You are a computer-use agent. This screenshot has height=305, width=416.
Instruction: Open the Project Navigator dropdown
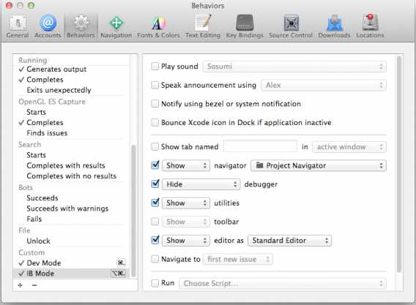coord(319,165)
